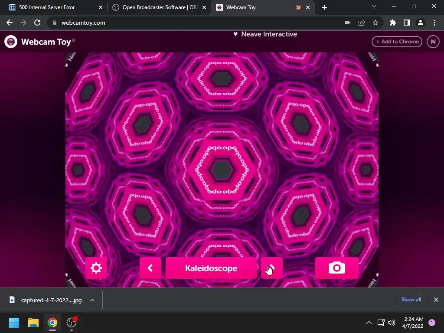Switch to Open Broadcaster Software tab
This screenshot has width=444, height=333.
(160, 7)
